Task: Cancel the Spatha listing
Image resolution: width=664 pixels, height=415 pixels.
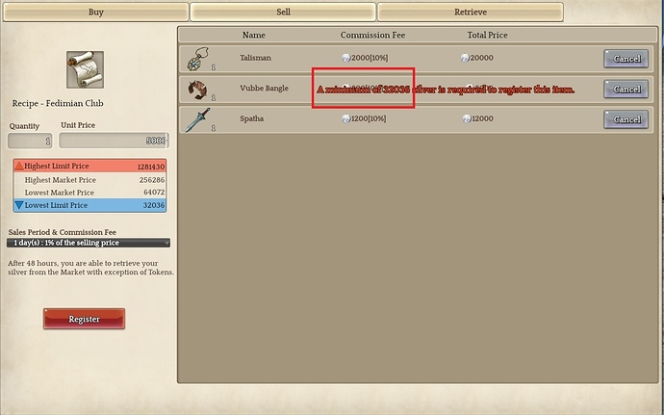Action: tap(626, 119)
